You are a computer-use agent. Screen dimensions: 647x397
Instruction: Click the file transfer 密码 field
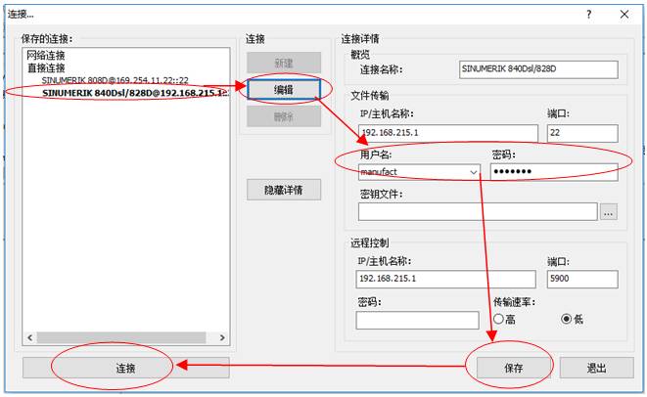click(x=554, y=172)
